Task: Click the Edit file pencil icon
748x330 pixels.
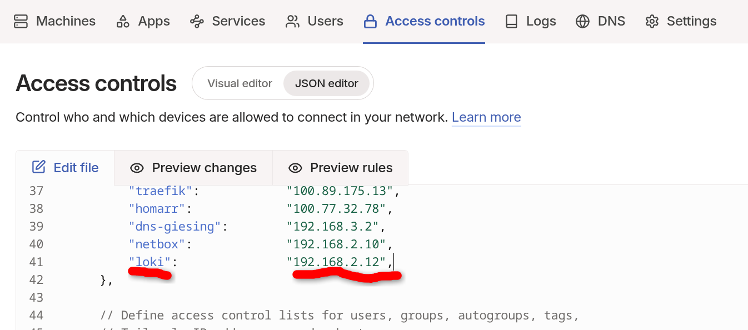Action: coord(39,167)
